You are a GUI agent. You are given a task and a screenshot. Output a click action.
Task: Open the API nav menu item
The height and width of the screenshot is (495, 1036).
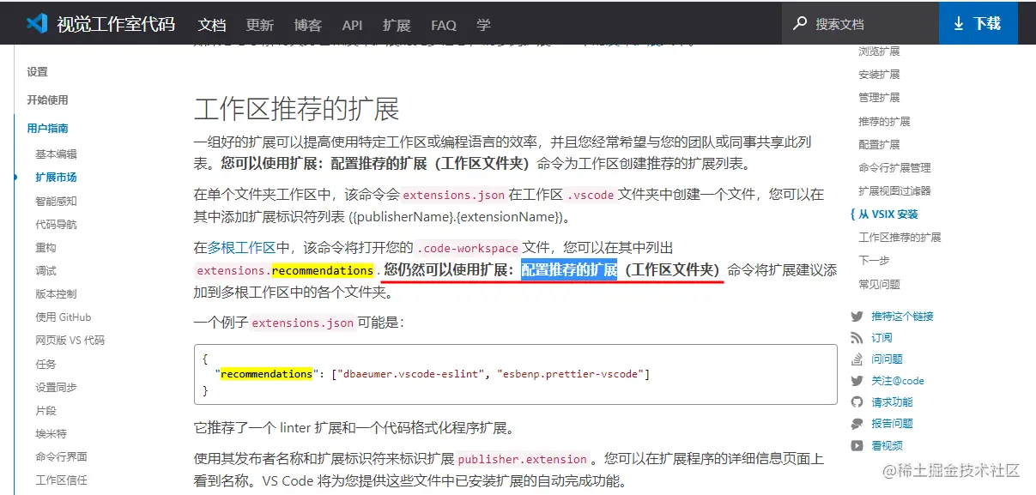(x=352, y=25)
